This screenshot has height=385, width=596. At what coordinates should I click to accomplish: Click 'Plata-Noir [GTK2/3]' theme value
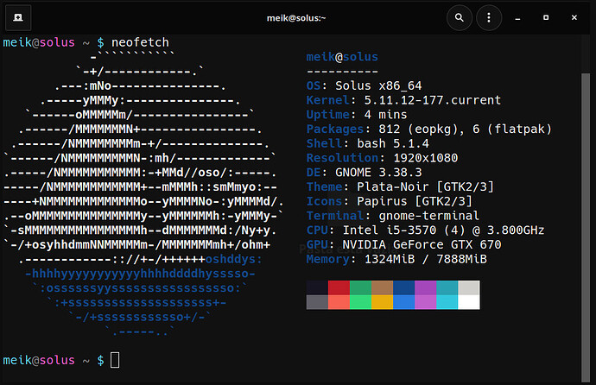coord(425,186)
